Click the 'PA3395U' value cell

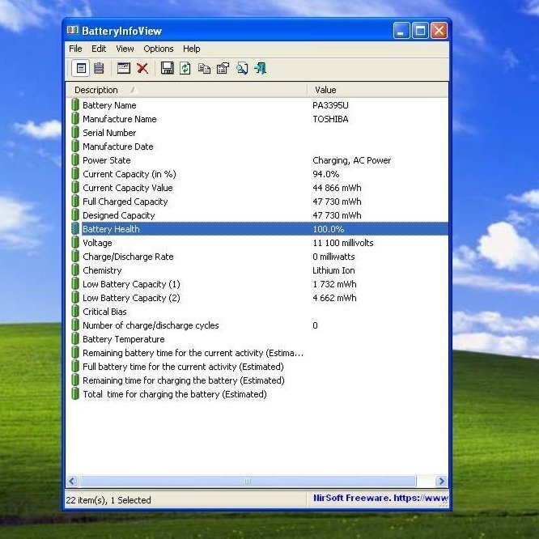click(330, 105)
